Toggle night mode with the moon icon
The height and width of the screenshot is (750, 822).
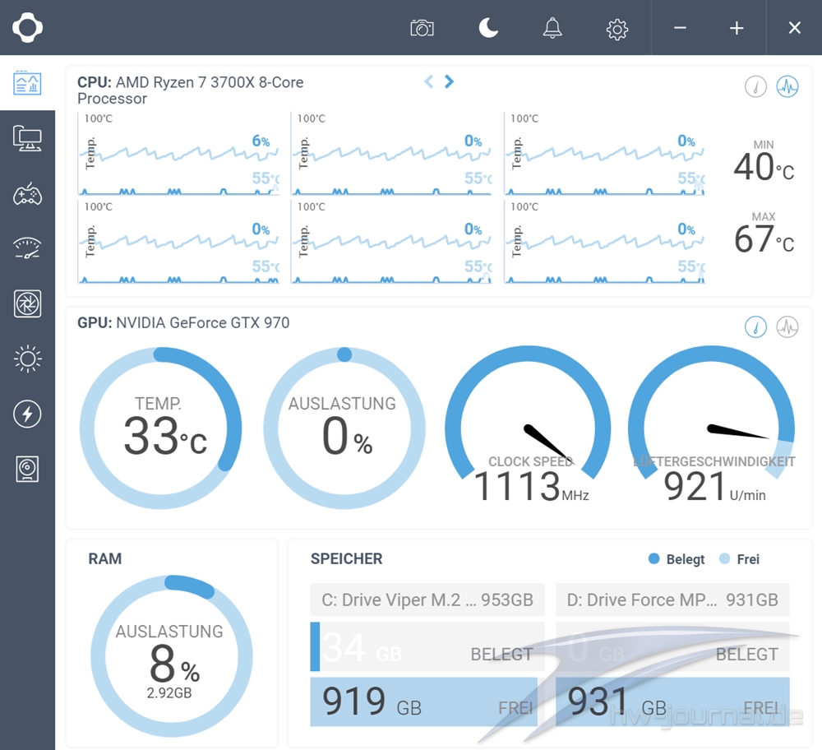pyautogui.click(x=488, y=28)
